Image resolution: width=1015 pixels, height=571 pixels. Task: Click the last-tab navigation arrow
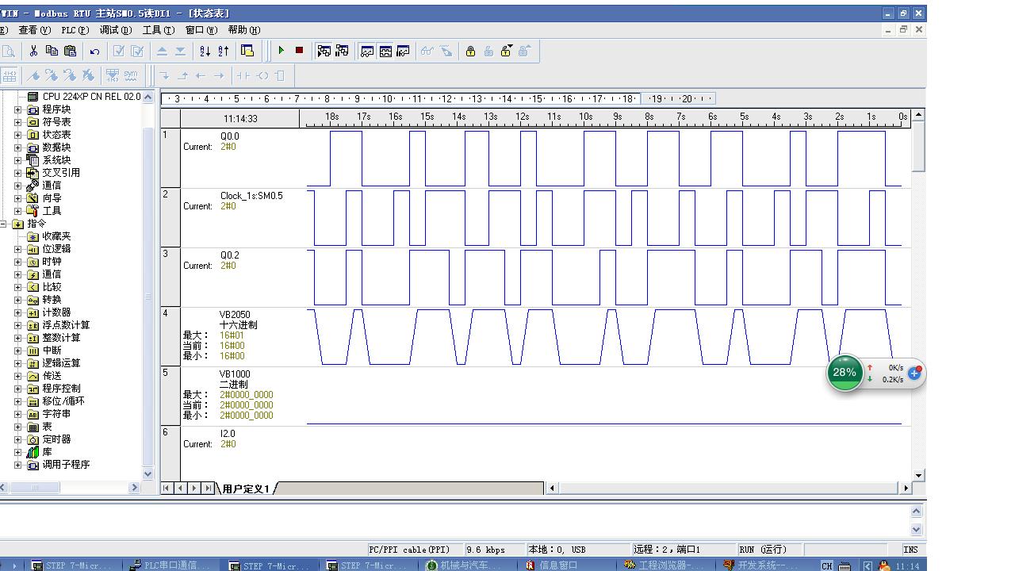coord(208,488)
